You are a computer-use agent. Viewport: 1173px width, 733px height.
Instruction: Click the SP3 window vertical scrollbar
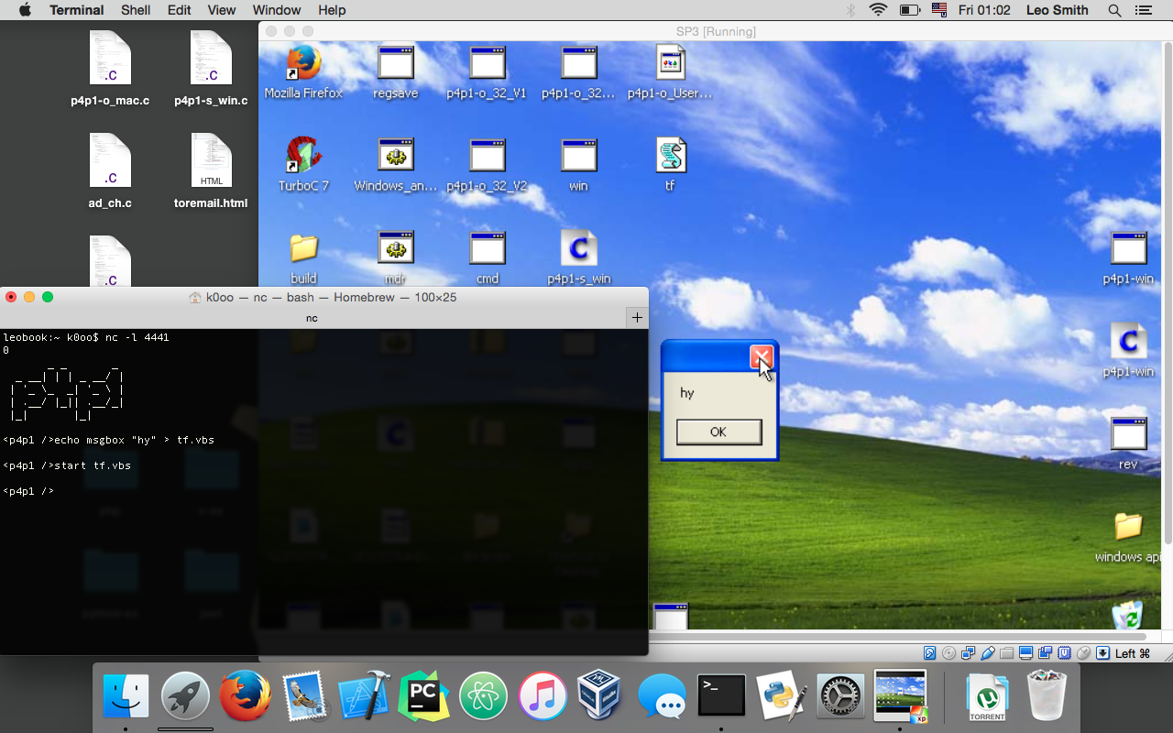point(1168,293)
